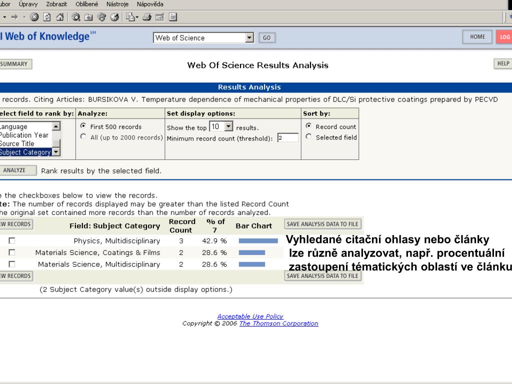Open the Acceptable Use Policy link
Viewport: 512px width, 384px height.
click(x=250, y=316)
